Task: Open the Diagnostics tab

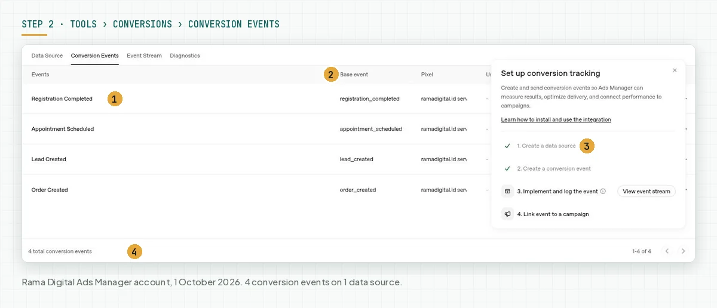Action: pos(185,56)
